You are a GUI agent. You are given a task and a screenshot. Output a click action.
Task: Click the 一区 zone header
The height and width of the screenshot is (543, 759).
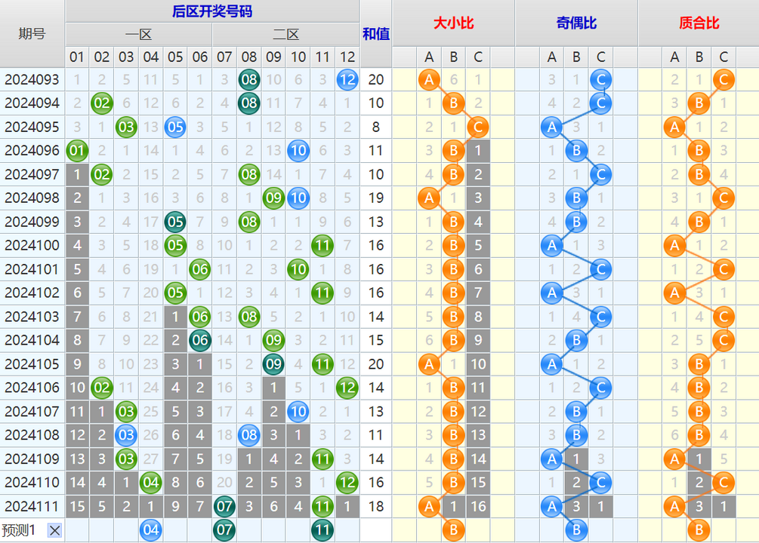[x=138, y=35]
